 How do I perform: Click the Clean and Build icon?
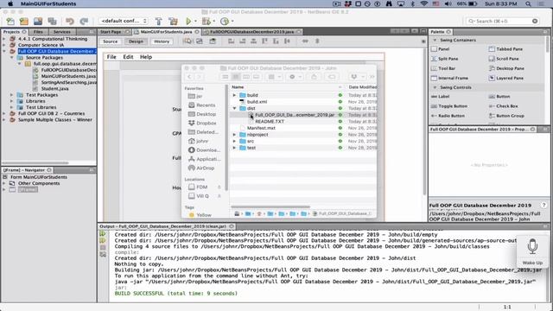tap(173, 22)
